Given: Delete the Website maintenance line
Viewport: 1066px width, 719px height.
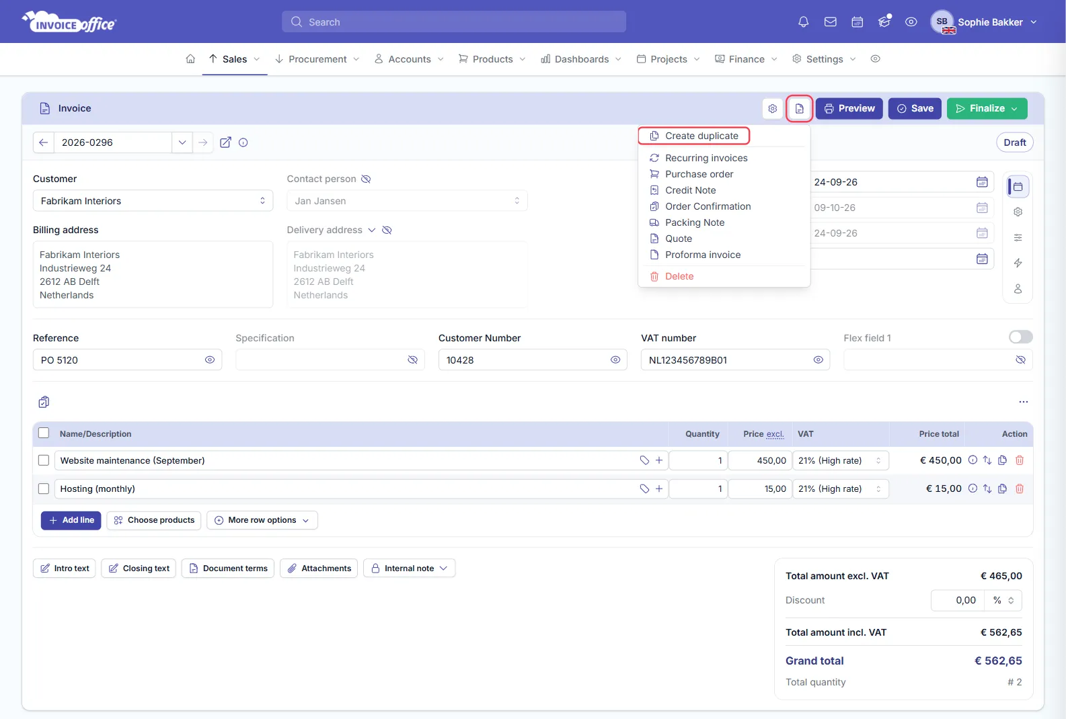Looking at the screenshot, I should pyautogui.click(x=1020, y=460).
